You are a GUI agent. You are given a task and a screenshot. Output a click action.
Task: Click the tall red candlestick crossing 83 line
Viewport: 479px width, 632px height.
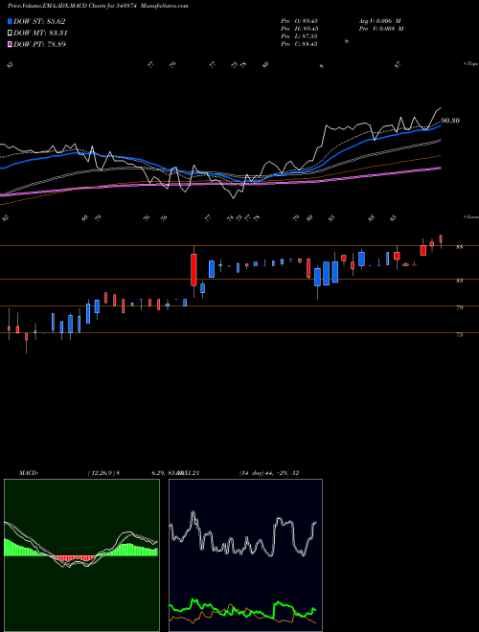point(194,270)
